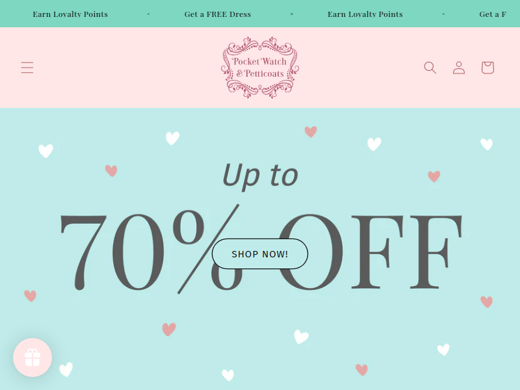Open the shopping cart bag icon
The image size is (520, 390).
point(488,68)
